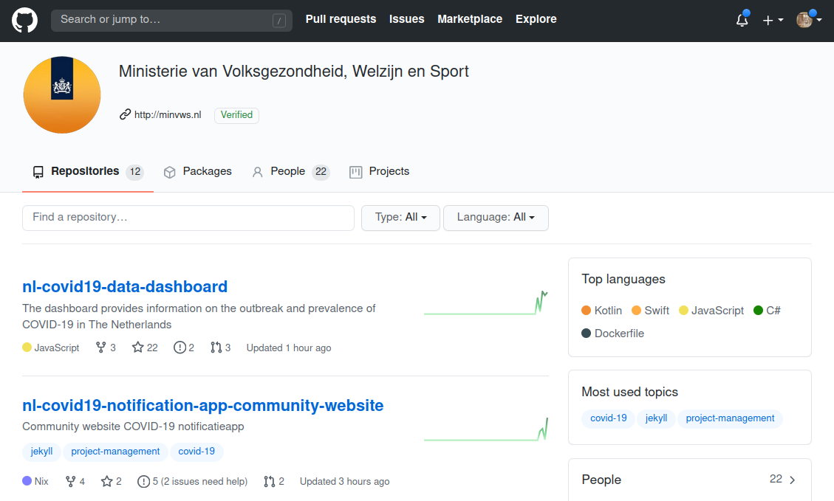Image resolution: width=834 pixels, height=501 pixels.
Task: Open issues icon for nl-covid19-data-dashboard
Action: click(180, 348)
